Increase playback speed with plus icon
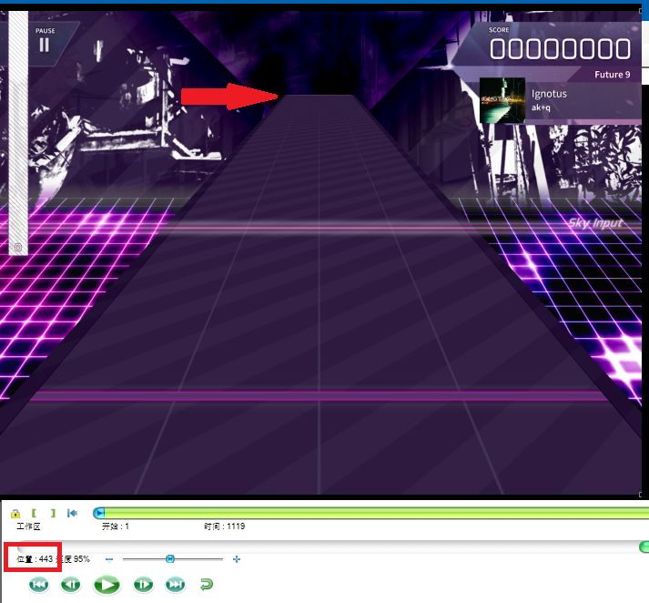The width and height of the screenshot is (649, 603). pyautogui.click(x=237, y=559)
